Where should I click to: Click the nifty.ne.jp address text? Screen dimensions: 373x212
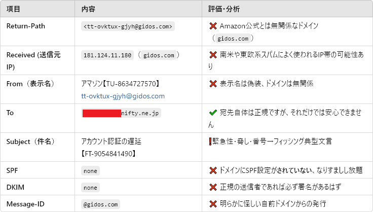(140, 113)
